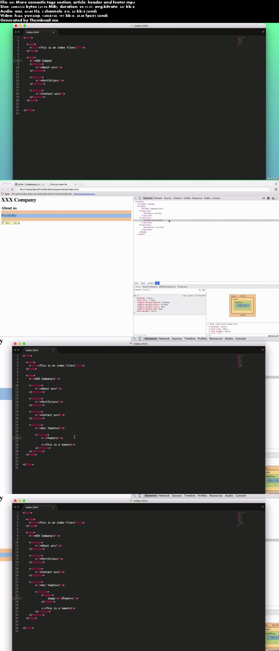The height and width of the screenshot is (651, 279).
Task: Click tab back arrow in first Sublime frame
Action: pyautogui.click(x=16, y=32)
